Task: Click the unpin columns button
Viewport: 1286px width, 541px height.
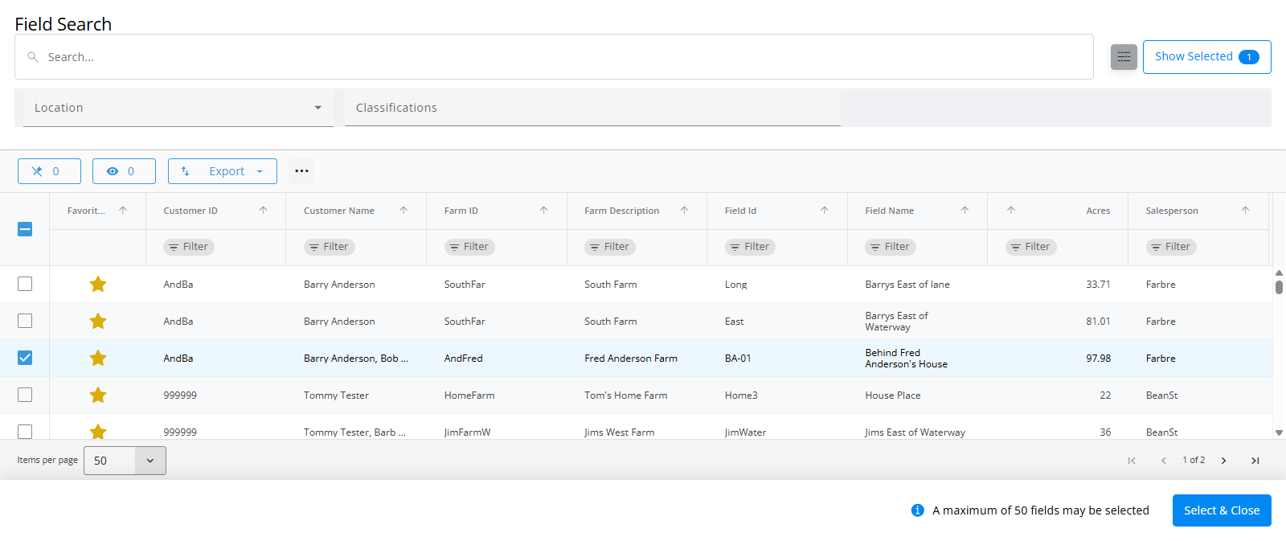Action: click(x=49, y=171)
